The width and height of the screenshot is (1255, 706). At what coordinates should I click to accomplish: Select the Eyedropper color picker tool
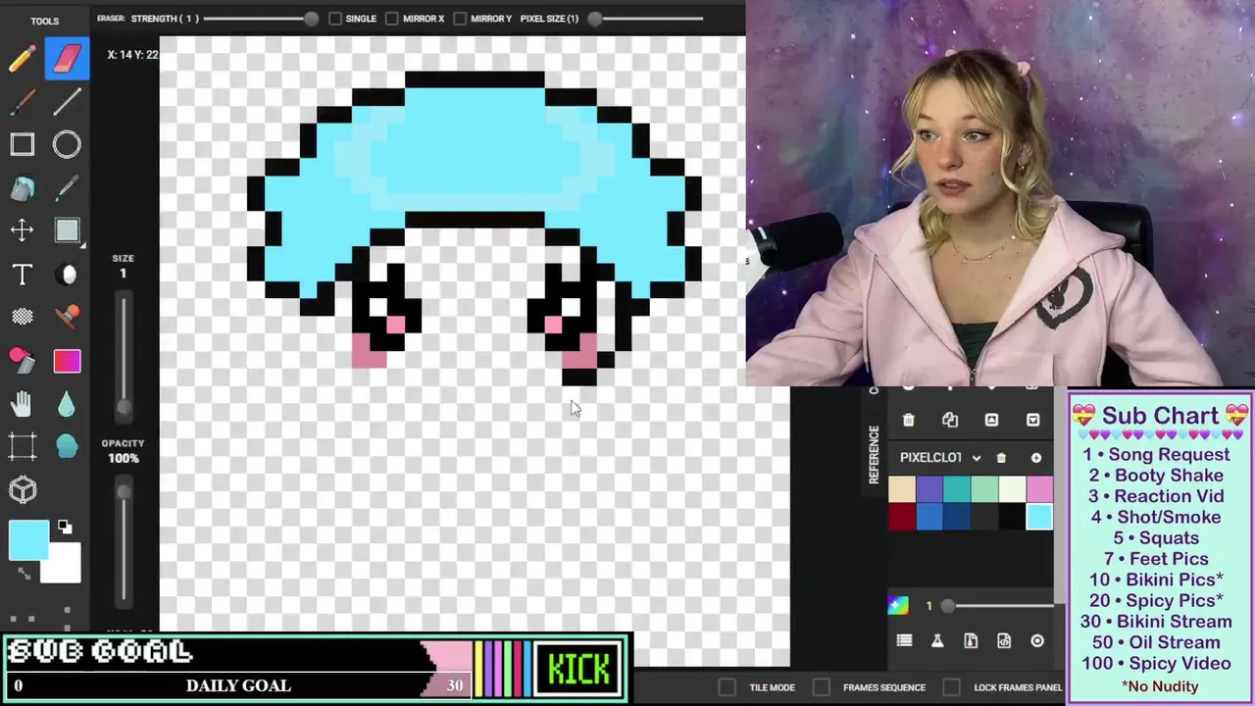point(67,188)
